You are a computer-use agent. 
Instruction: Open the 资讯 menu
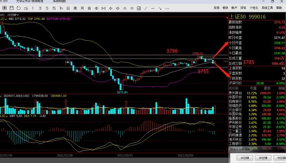point(243,8)
